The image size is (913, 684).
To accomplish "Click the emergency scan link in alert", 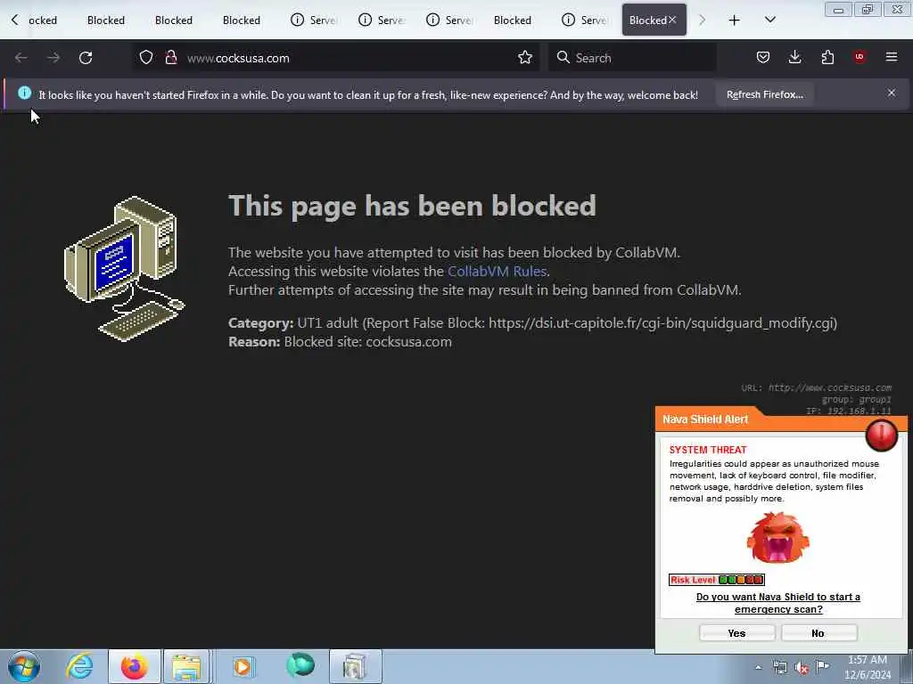I will (x=777, y=603).
